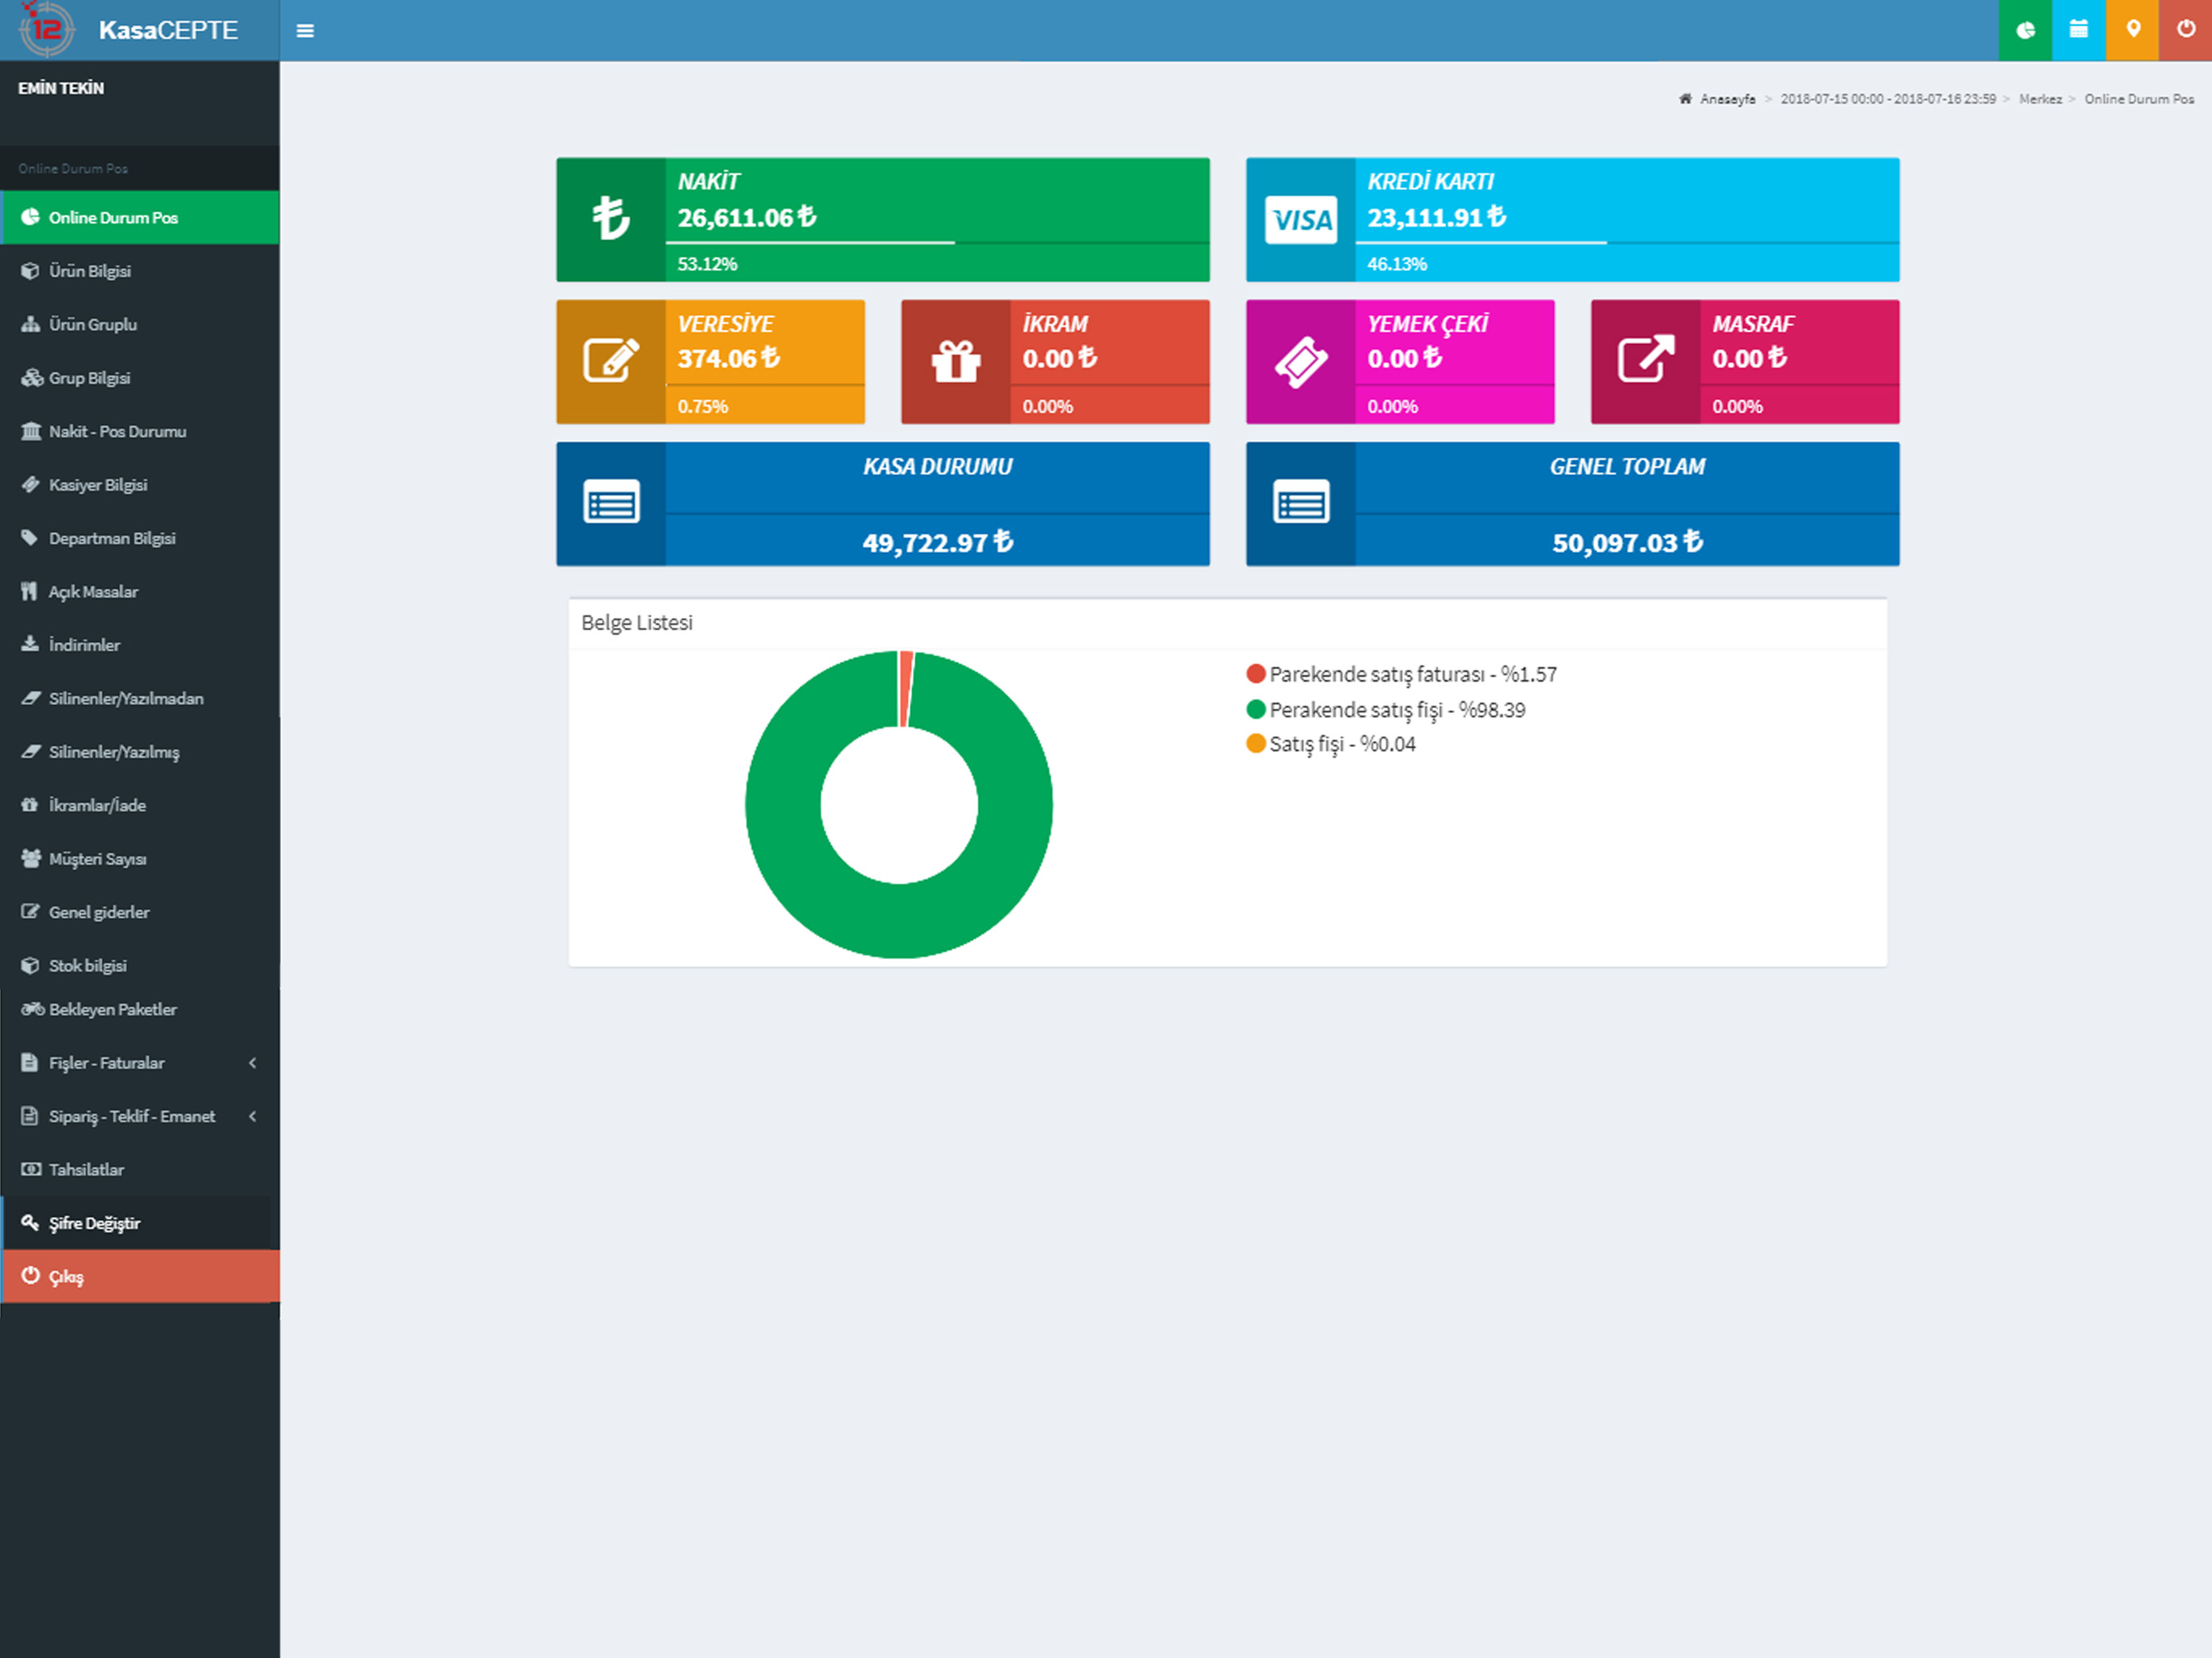Click the ticket icon on YEMEK ÇEKİ card
The width and height of the screenshot is (2212, 1658).
coord(1301,362)
